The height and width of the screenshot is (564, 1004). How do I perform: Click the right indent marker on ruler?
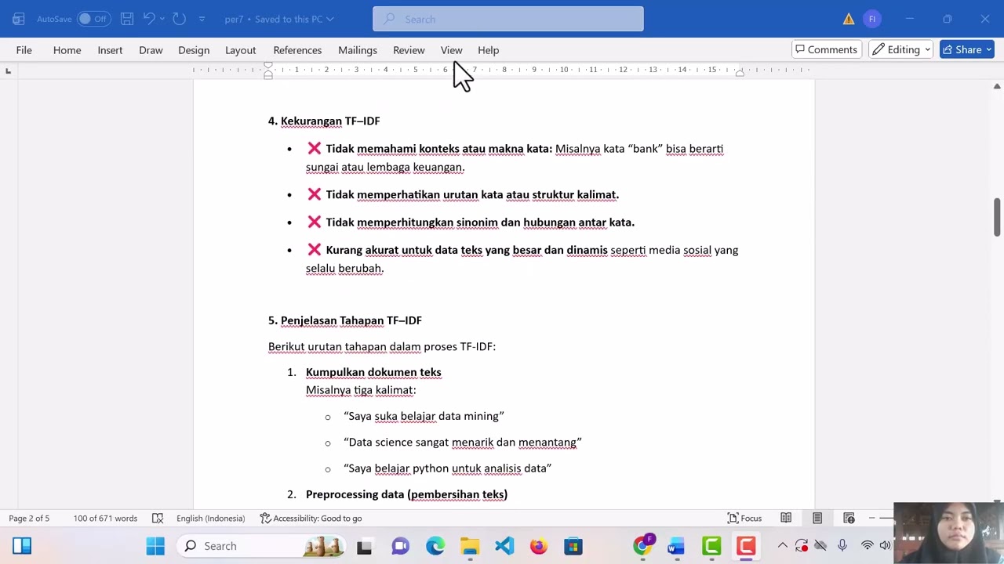click(739, 72)
